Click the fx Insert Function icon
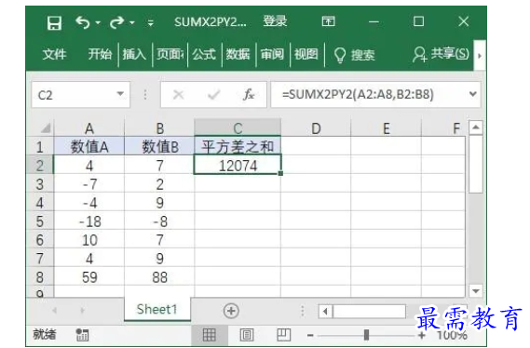 [249, 95]
